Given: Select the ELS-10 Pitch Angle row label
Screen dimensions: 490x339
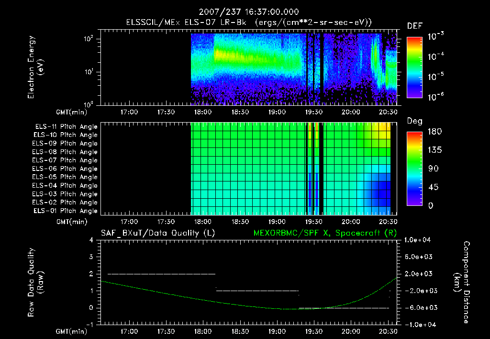Looking at the screenshot, I should click(x=66, y=135).
